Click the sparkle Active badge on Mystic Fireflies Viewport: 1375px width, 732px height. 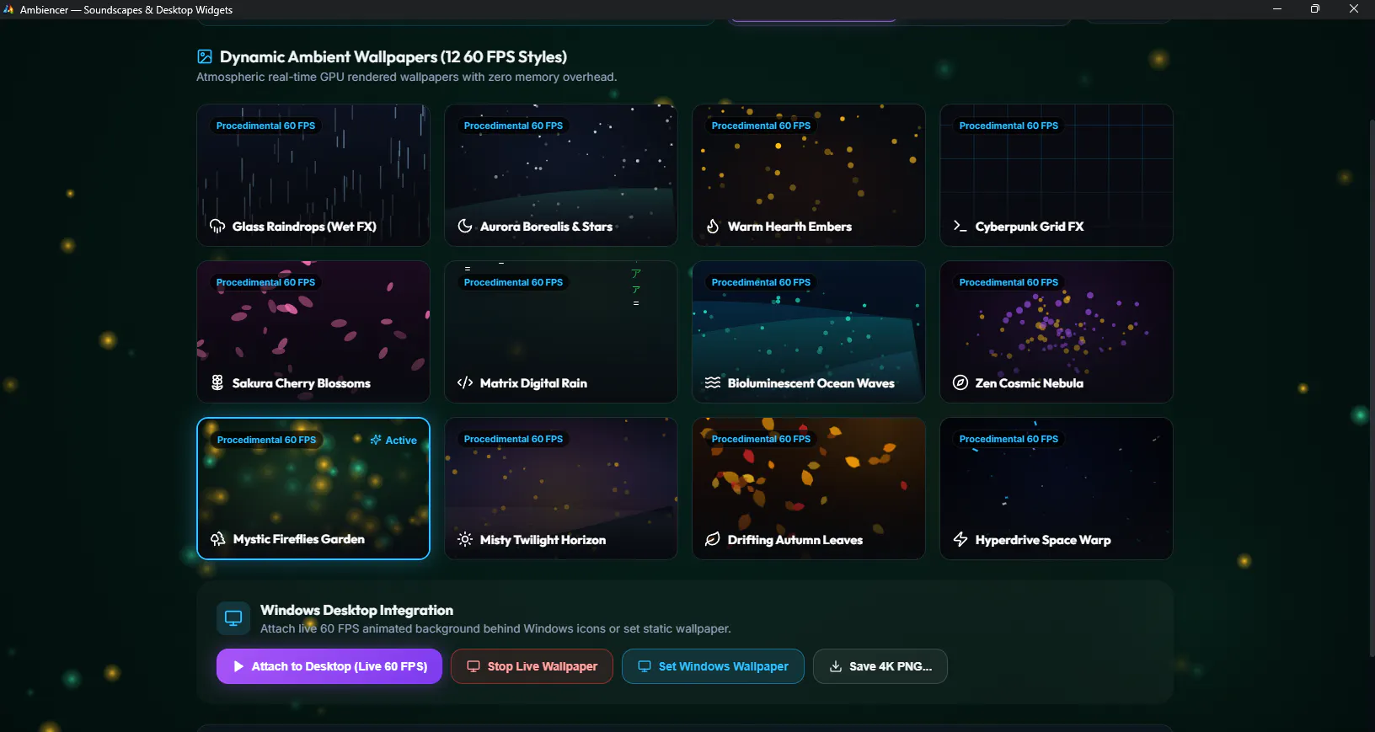393,441
